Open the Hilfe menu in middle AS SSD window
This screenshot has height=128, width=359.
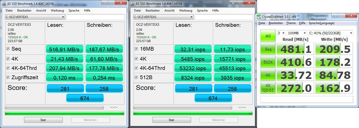pos(215,11)
